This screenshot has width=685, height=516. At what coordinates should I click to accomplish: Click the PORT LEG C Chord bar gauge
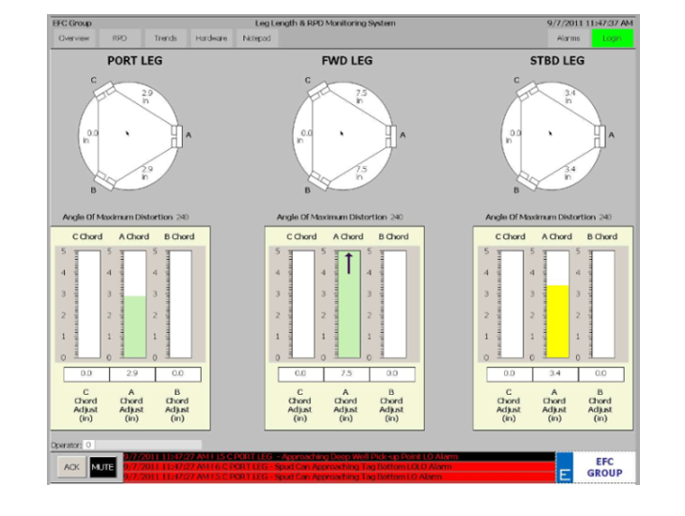point(89,304)
